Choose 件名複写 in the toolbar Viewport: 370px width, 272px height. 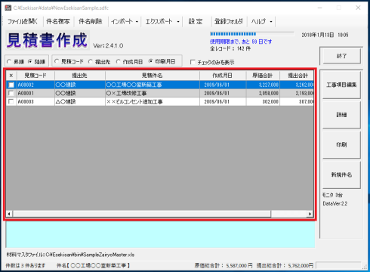(58, 22)
